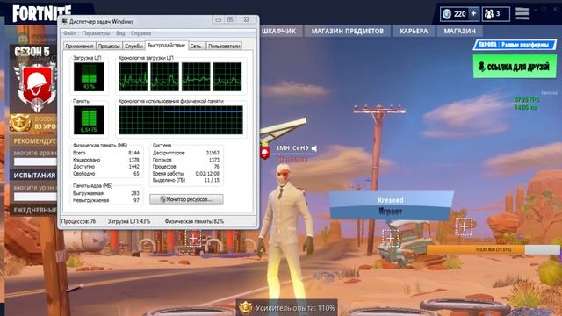Switch to the Службы tab
This screenshot has height=316, width=562.
(x=133, y=47)
